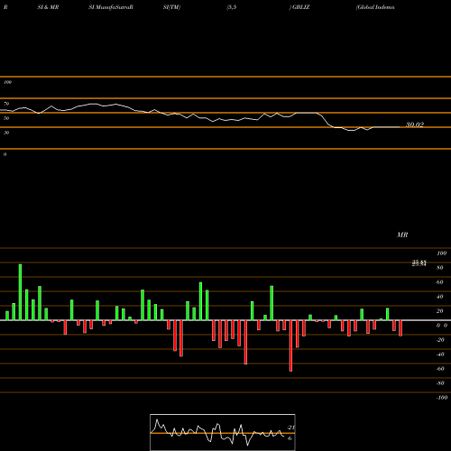Click the MR axis label '-80'
The height and width of the screenshot is (451, 451).
(x=440, y=383)
